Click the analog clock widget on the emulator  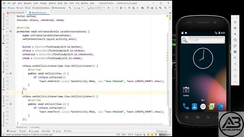pos(203,58)
